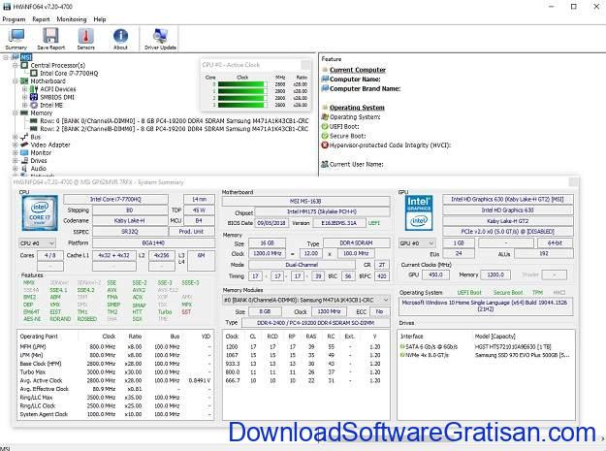
Task: Click the Secure Boot green check icon
Action: click(x=325, y=136)
